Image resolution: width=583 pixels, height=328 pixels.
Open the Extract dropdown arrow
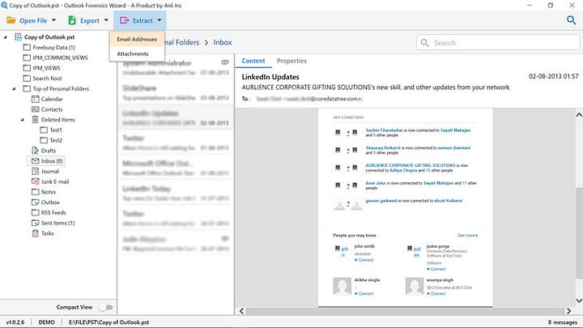pyautogui.click(x=160, y=20)
